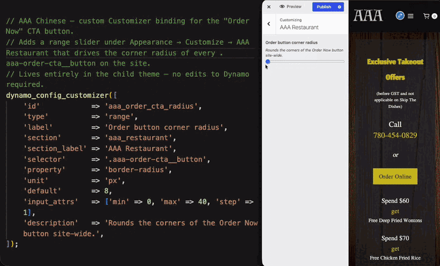The width and height of the screenshot is (440, 266).
Task: Open publish settings gear icon
Action: point(339,7)
